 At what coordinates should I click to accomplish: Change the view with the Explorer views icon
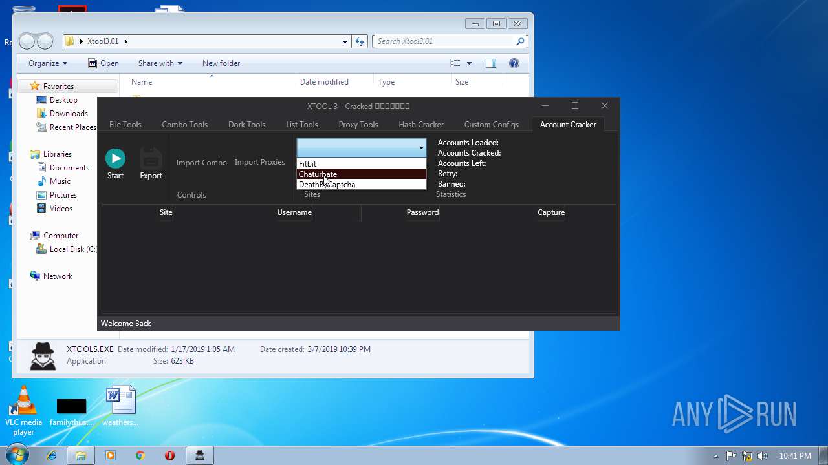click(x=455, y=63)
